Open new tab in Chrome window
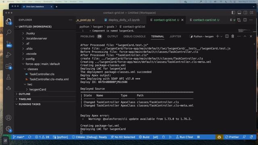 tap(56, 6)
